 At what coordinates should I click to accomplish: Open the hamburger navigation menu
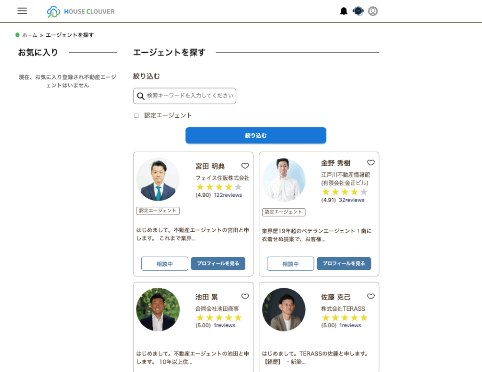[22, 11]
